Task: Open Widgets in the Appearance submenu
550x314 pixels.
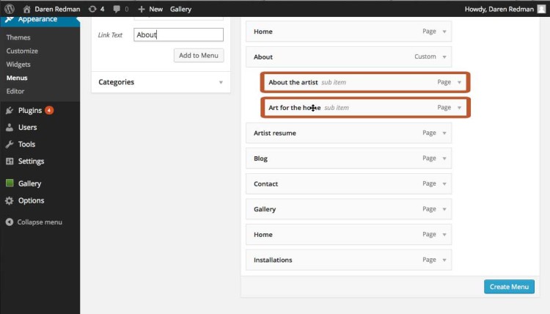Action: (18, 65)
